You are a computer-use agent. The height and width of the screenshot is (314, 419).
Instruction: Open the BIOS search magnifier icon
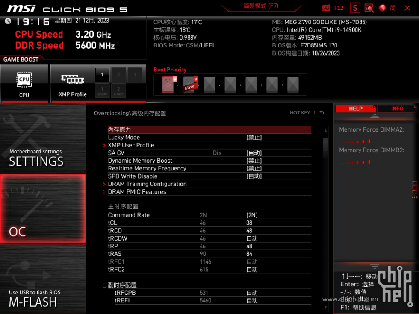coord(369,8)
